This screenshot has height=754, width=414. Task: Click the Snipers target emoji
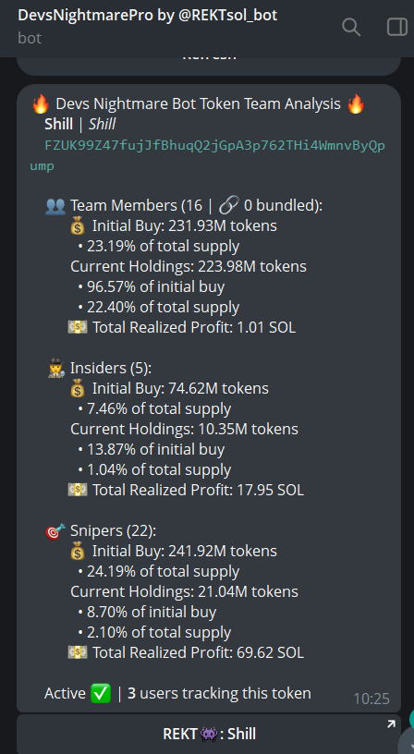coord(55,531)
